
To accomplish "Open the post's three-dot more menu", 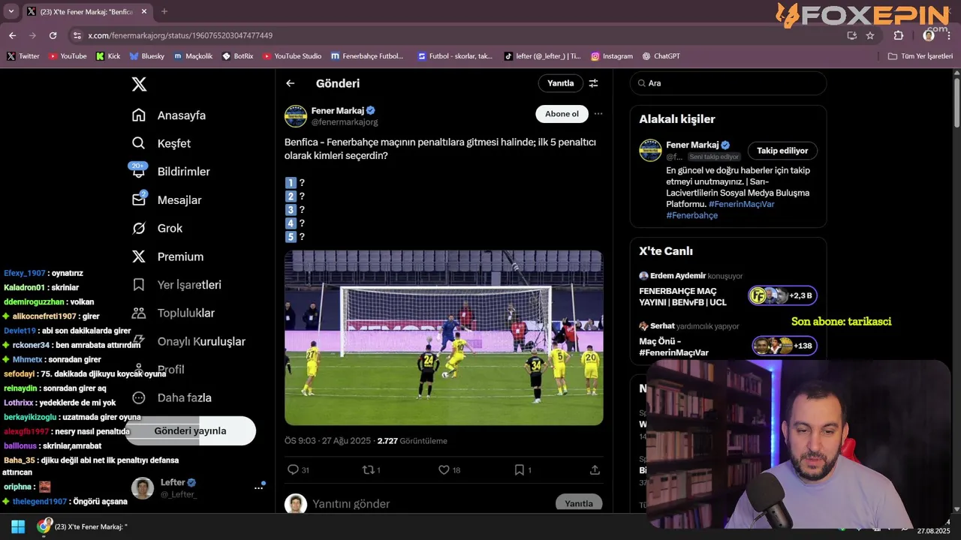I will 598,114.
